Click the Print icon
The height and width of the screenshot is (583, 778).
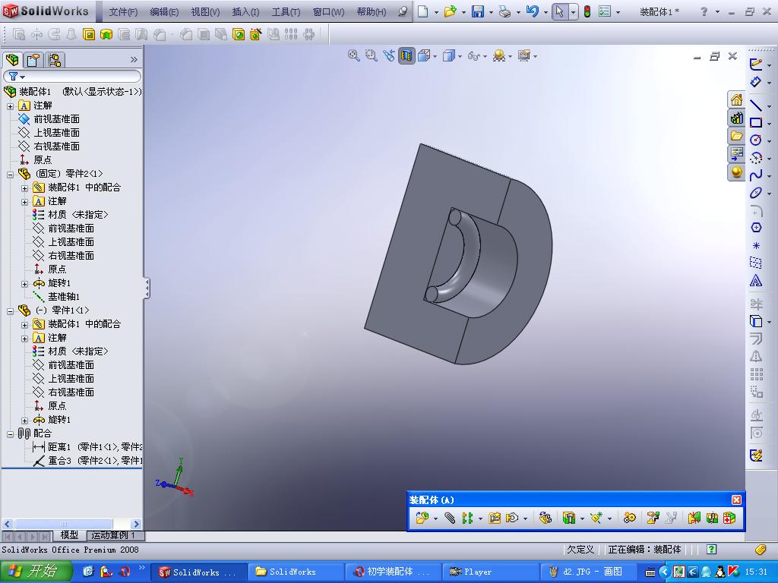pos(504,11)
